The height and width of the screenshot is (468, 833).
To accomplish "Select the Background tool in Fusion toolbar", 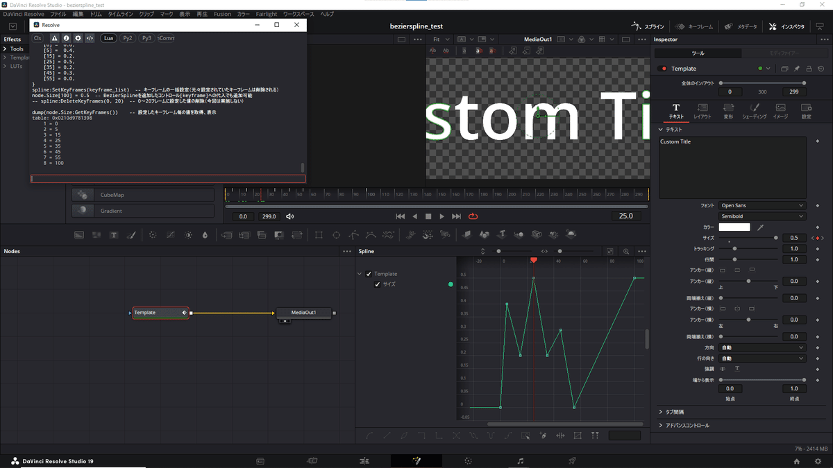I will (x=79, y=235).
